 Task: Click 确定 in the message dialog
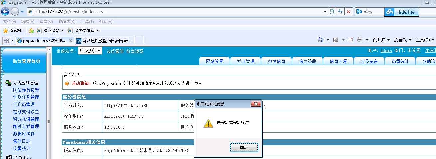(x=244, y=147)
